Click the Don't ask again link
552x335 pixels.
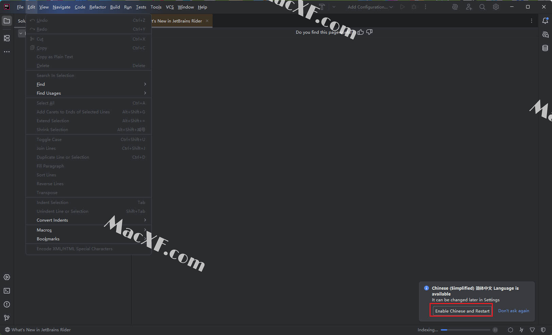514,311
